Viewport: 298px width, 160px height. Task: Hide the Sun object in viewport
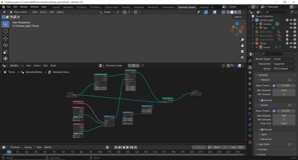(291, 28)
